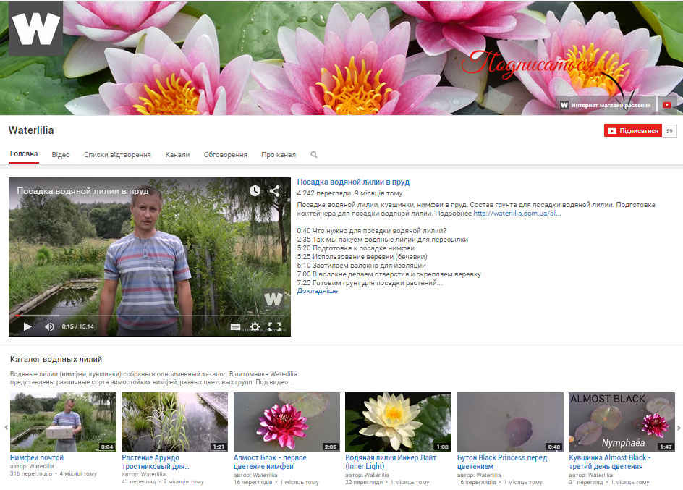
Task: Switch to the Відео tab
Action: pos(61,155)
